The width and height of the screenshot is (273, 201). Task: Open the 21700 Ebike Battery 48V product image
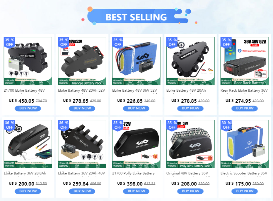(x=28, y=61)
